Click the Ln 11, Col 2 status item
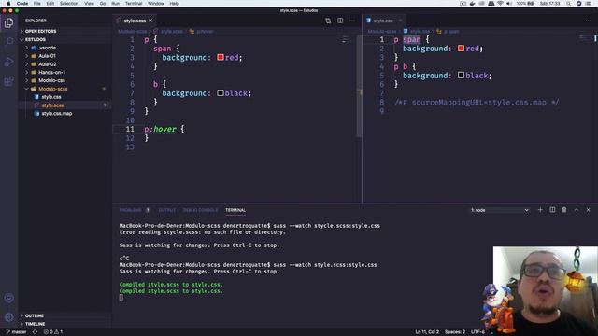 427,332
